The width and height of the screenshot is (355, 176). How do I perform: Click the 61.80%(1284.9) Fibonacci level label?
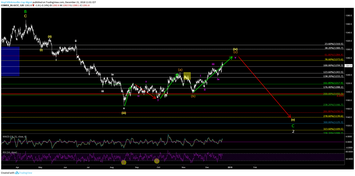pos(334,55)
